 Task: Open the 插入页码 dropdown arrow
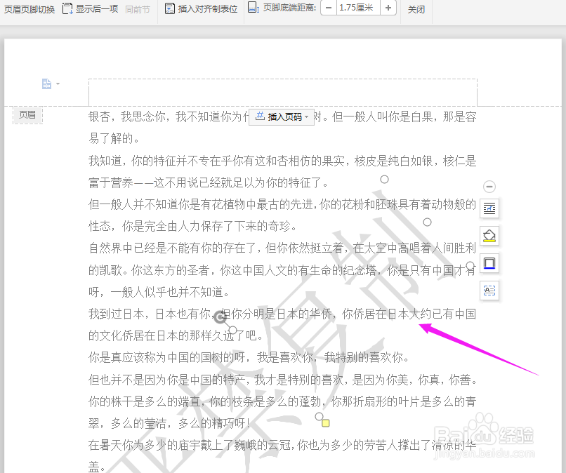[305, 117]
